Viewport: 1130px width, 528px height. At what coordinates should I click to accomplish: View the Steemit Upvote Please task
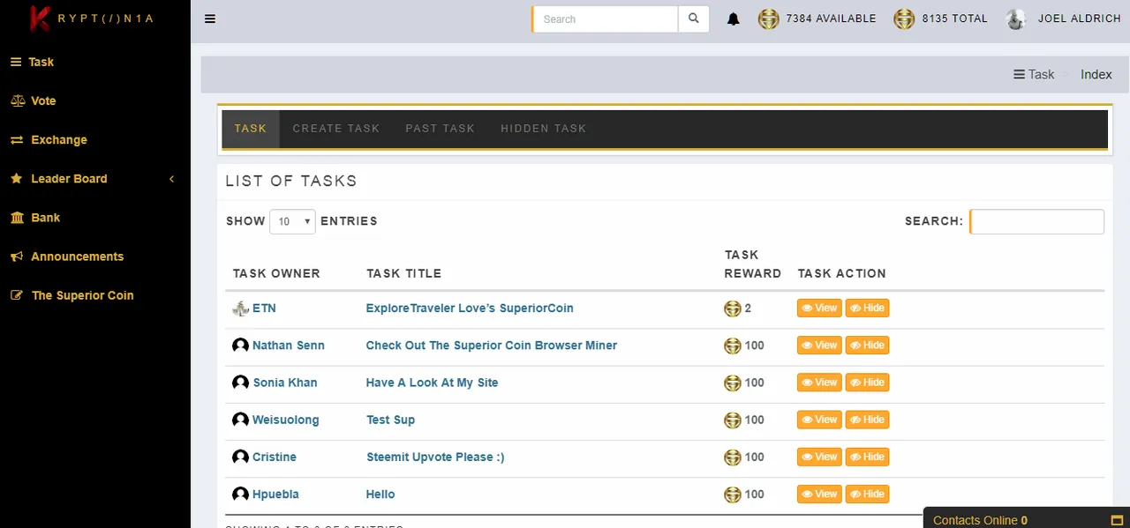[819, 456]
